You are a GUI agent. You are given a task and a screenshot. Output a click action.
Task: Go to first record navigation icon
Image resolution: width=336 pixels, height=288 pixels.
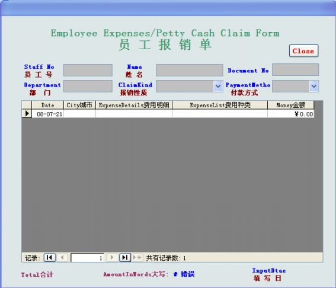[x=50, y=257]
